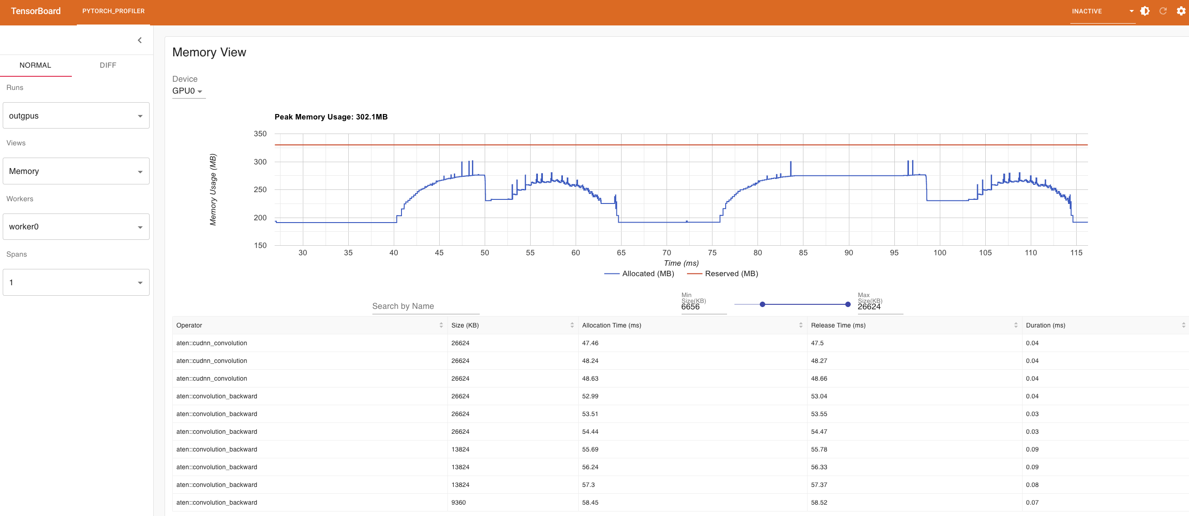Select the convolution_backward row allocated at 56.24

(x=680, y=467)
